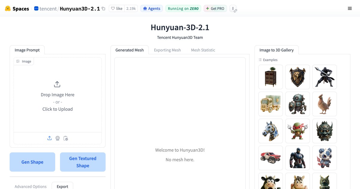Click the Running on ZERO badge
The image size is (360, 189).
(x=183, y=8)
